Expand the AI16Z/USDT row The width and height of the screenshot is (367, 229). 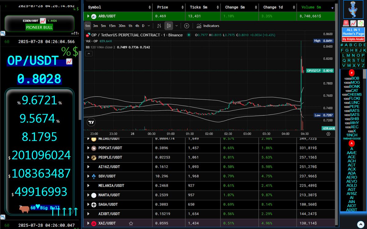pyautogui.click(x=88, y=167)
